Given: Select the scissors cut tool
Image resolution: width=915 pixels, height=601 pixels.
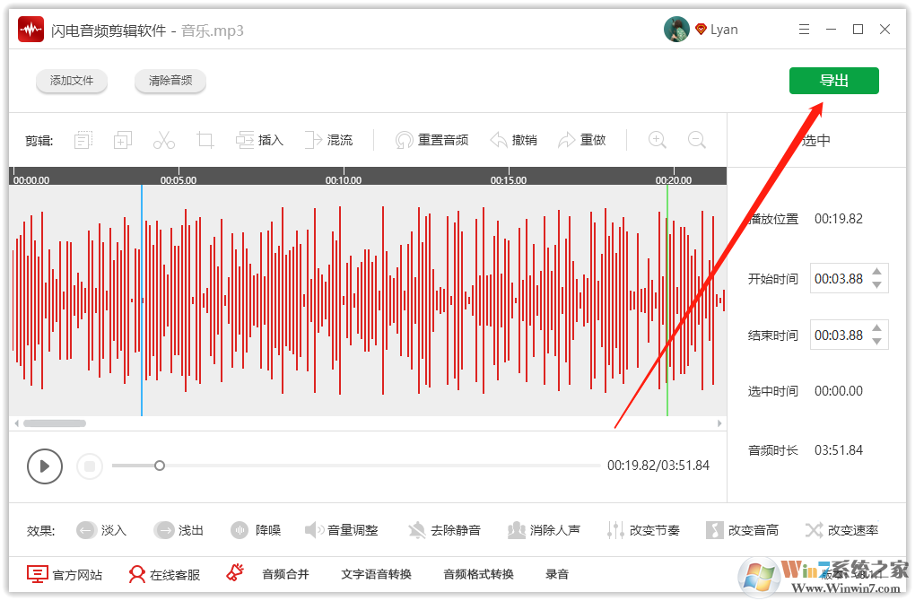Looking at the screenshot, I should 164,139.
